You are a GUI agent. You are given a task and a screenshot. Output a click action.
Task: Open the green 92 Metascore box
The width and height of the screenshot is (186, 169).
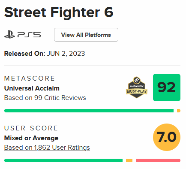(167, 88)
